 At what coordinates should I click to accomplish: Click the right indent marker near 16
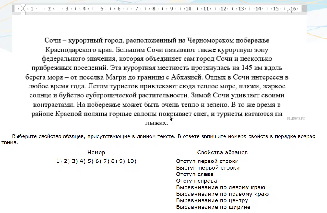(x=289, y=11)
